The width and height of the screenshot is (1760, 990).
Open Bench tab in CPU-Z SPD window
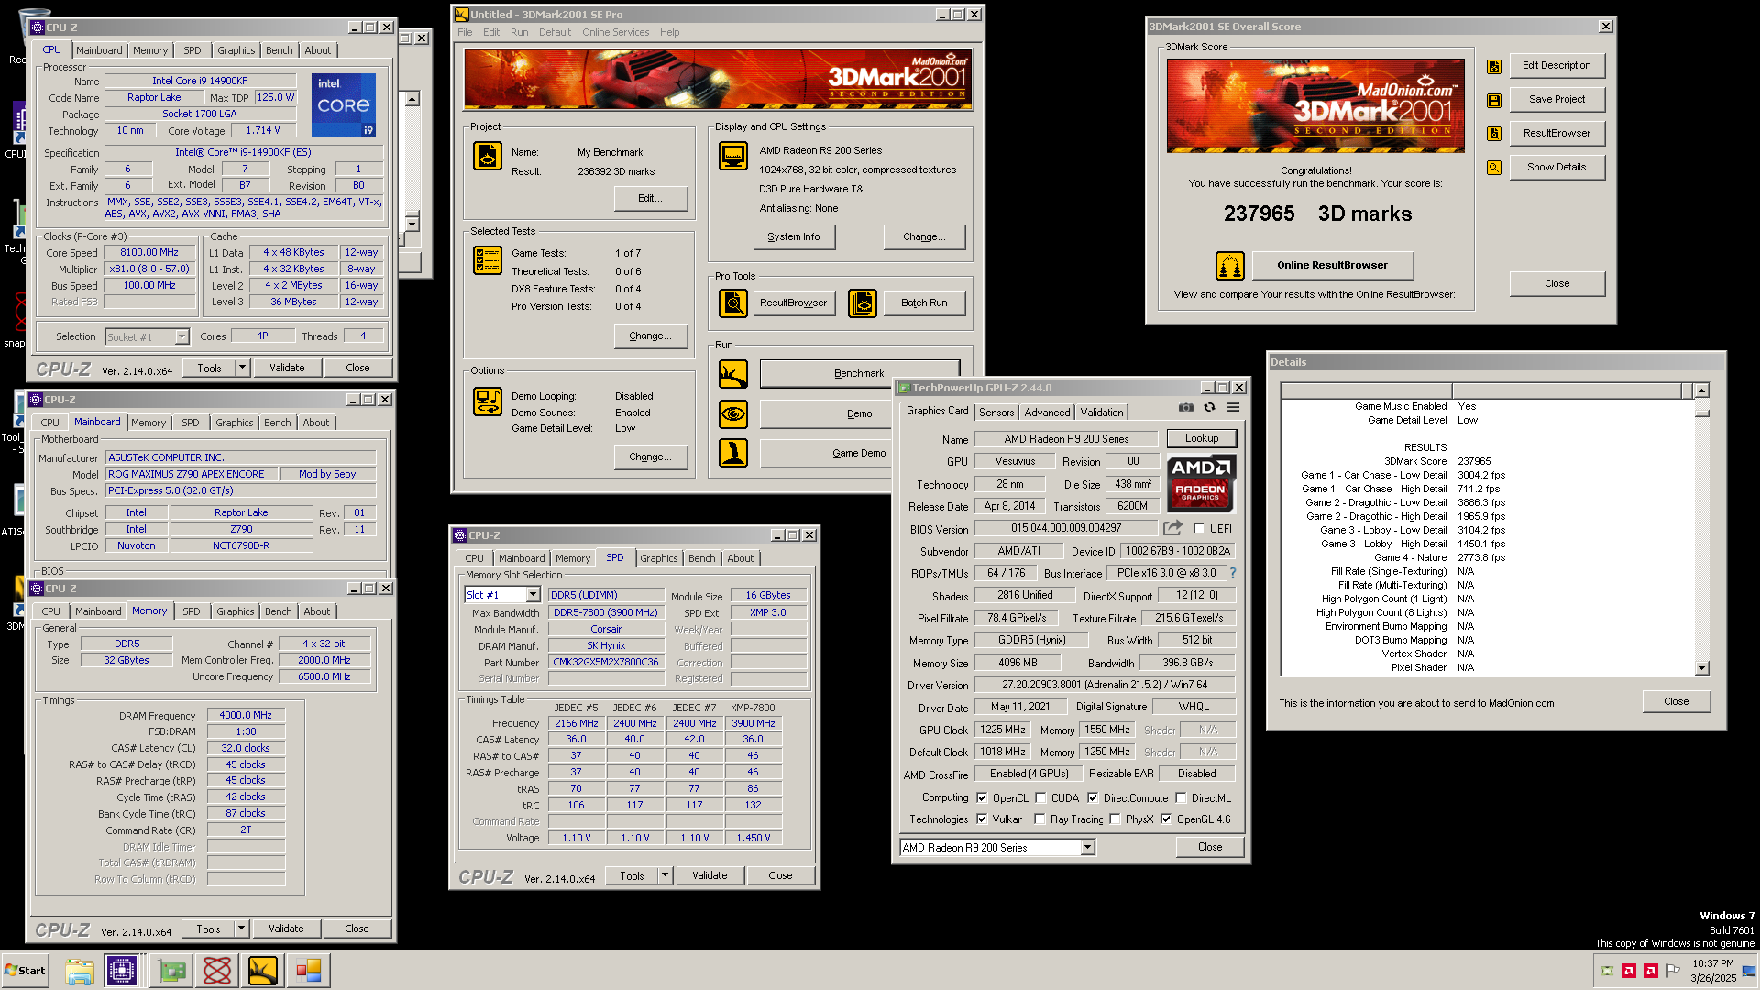point(701,558)
